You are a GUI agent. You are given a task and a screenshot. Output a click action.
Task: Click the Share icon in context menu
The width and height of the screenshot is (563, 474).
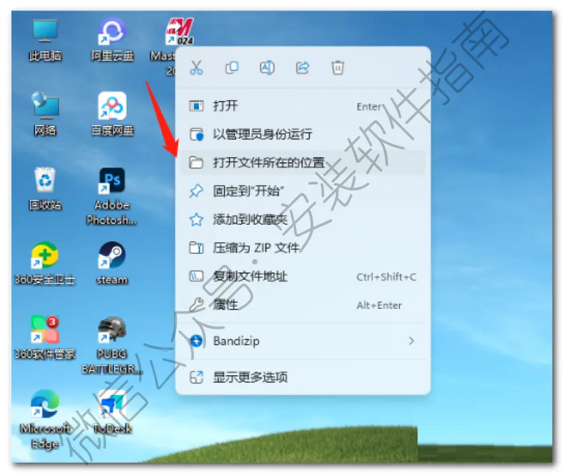[302, 68]
